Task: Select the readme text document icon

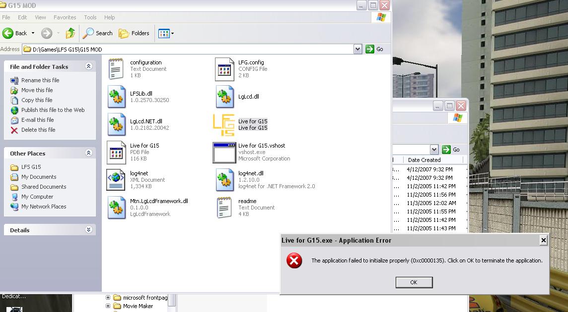Action: tap(224, 208)
